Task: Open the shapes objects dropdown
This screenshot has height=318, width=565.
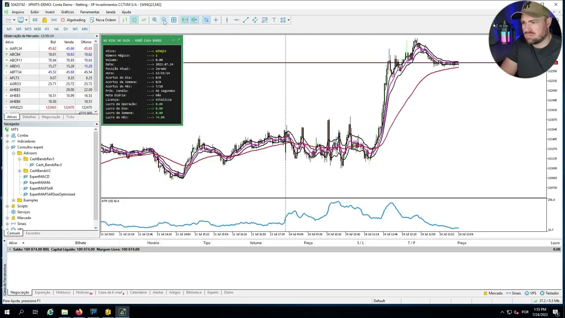Action: (x=285, y=20)
